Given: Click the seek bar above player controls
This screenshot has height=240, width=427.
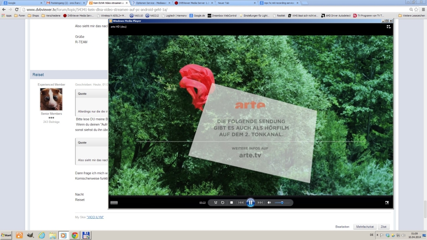Looking at the screenshot, I should [251, 196].
